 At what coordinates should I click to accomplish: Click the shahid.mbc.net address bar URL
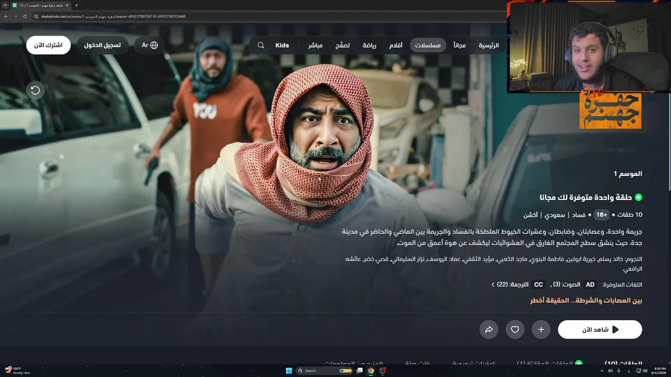[113, 16]
